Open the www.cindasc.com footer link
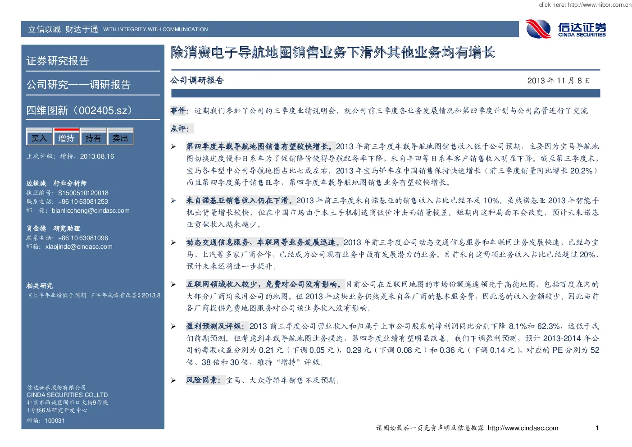Image resolution: width=632 pixels, height=447 pixels. pyautogui.click(x=523, y=428)
